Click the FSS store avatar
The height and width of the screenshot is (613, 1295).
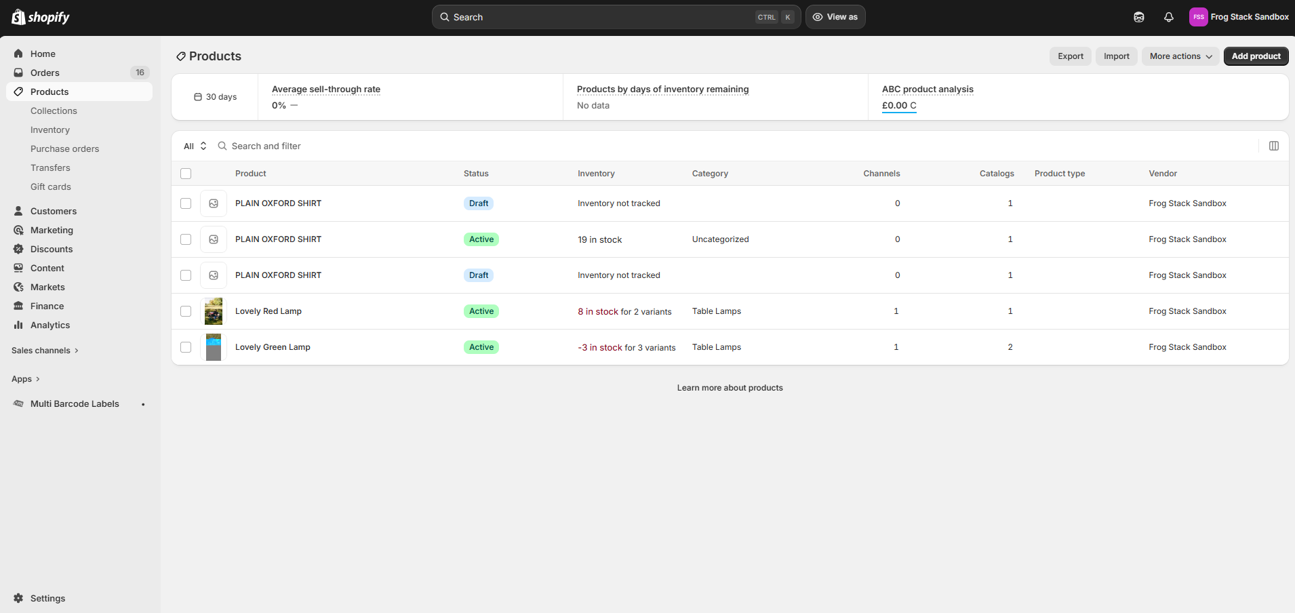[x=1198, y=17]
